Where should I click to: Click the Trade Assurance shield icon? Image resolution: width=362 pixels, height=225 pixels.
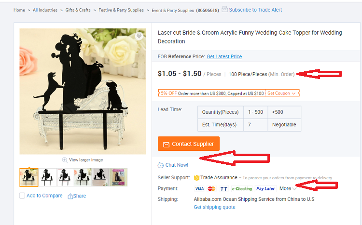click(x=196, y=178)
